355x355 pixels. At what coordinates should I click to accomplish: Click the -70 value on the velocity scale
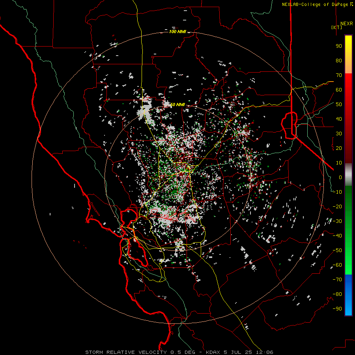click(337, 280)
